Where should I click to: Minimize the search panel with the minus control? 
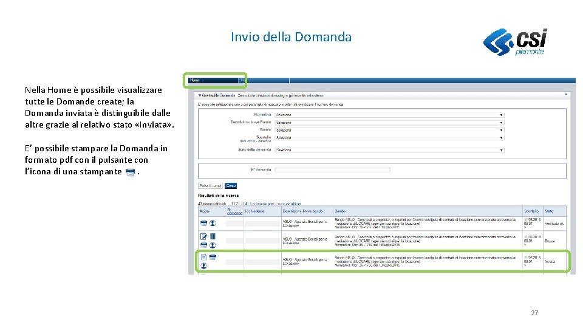point(566,95)
